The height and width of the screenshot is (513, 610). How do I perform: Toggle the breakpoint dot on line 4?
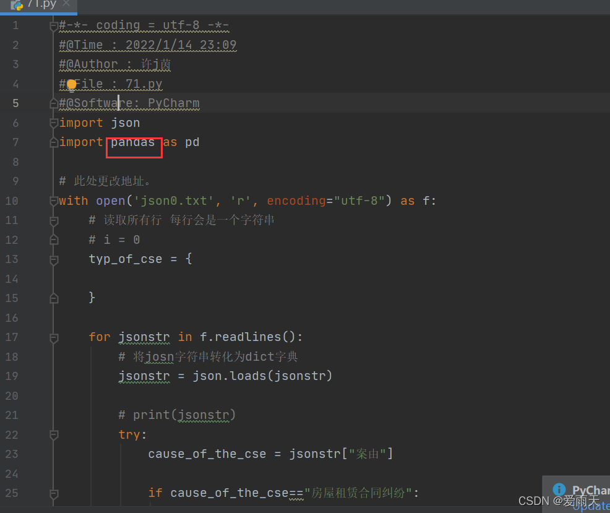[x=71, y=84]
